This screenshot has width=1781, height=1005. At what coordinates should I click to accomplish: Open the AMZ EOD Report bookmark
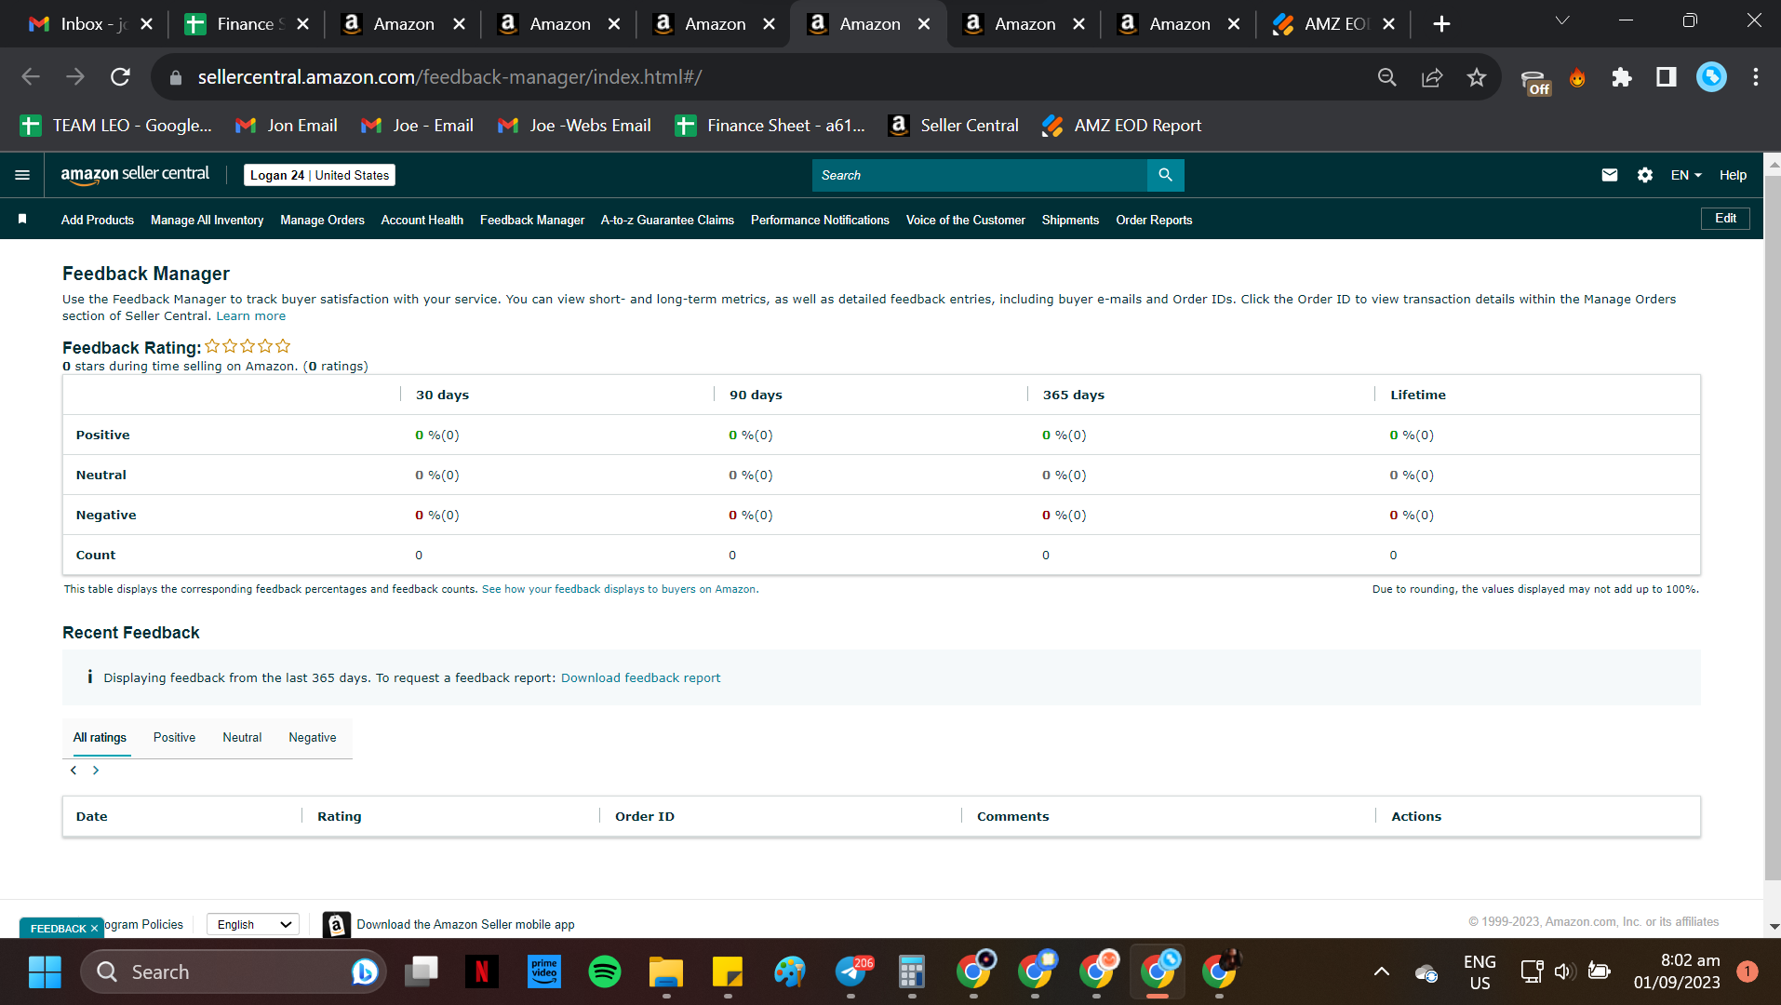(1121, 126)
